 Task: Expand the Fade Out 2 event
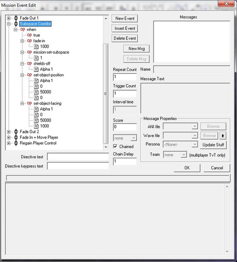pos(9,132)
